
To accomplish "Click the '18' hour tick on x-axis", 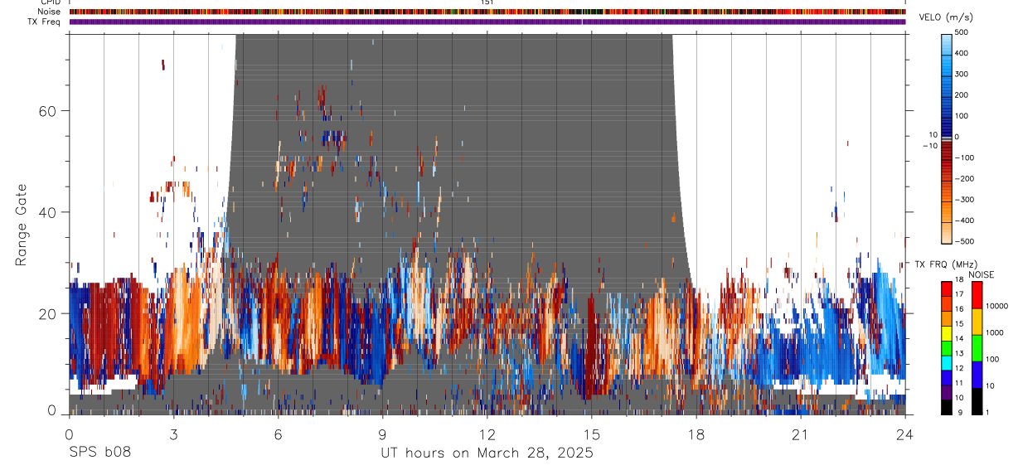I will tap(696, 434).
